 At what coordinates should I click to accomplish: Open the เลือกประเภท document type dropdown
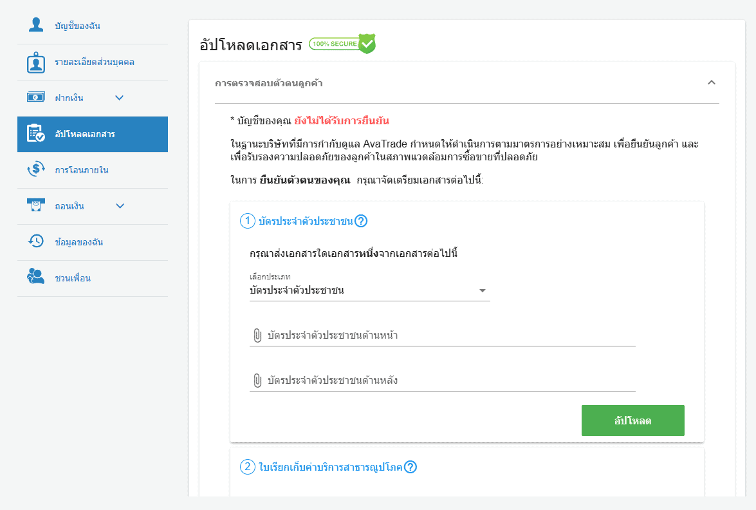click(370, 290)
